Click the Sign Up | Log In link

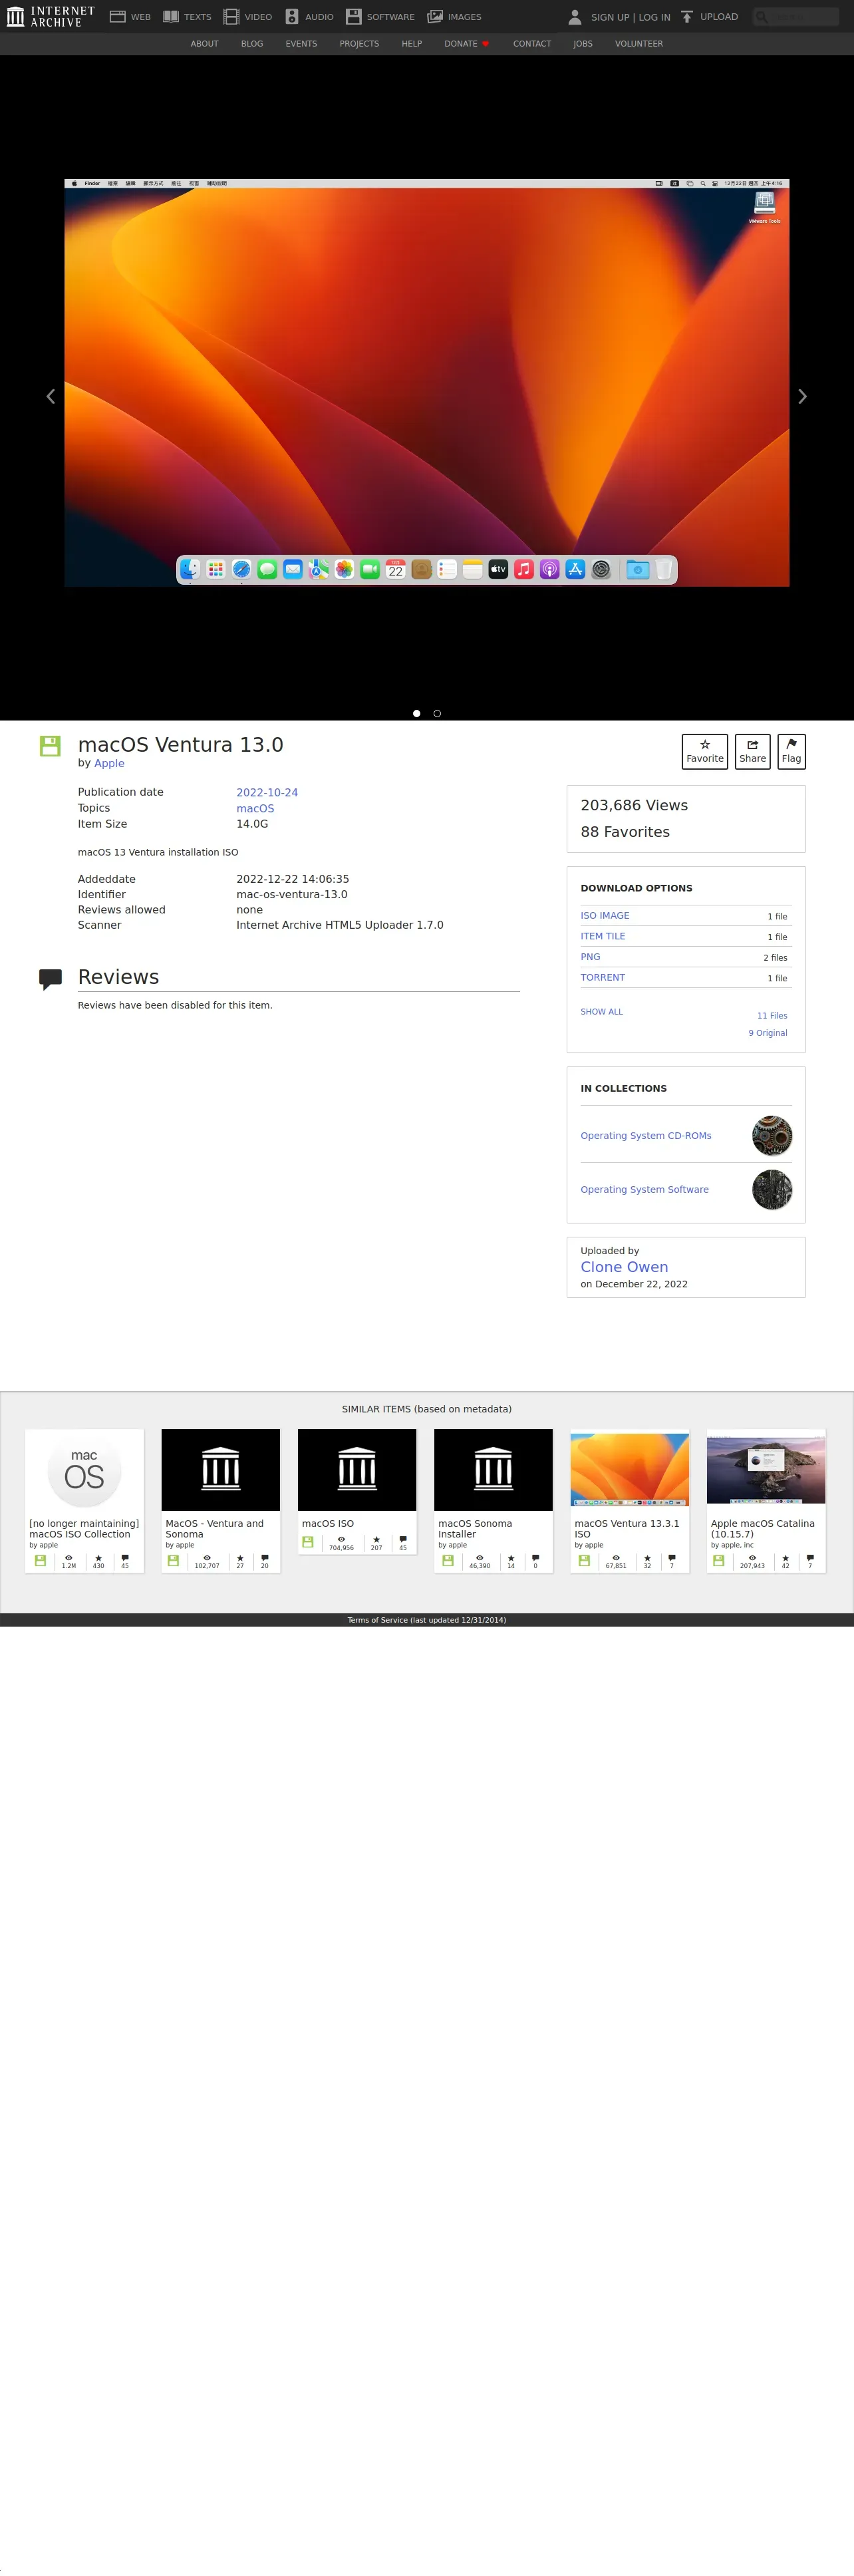(630, 17)
